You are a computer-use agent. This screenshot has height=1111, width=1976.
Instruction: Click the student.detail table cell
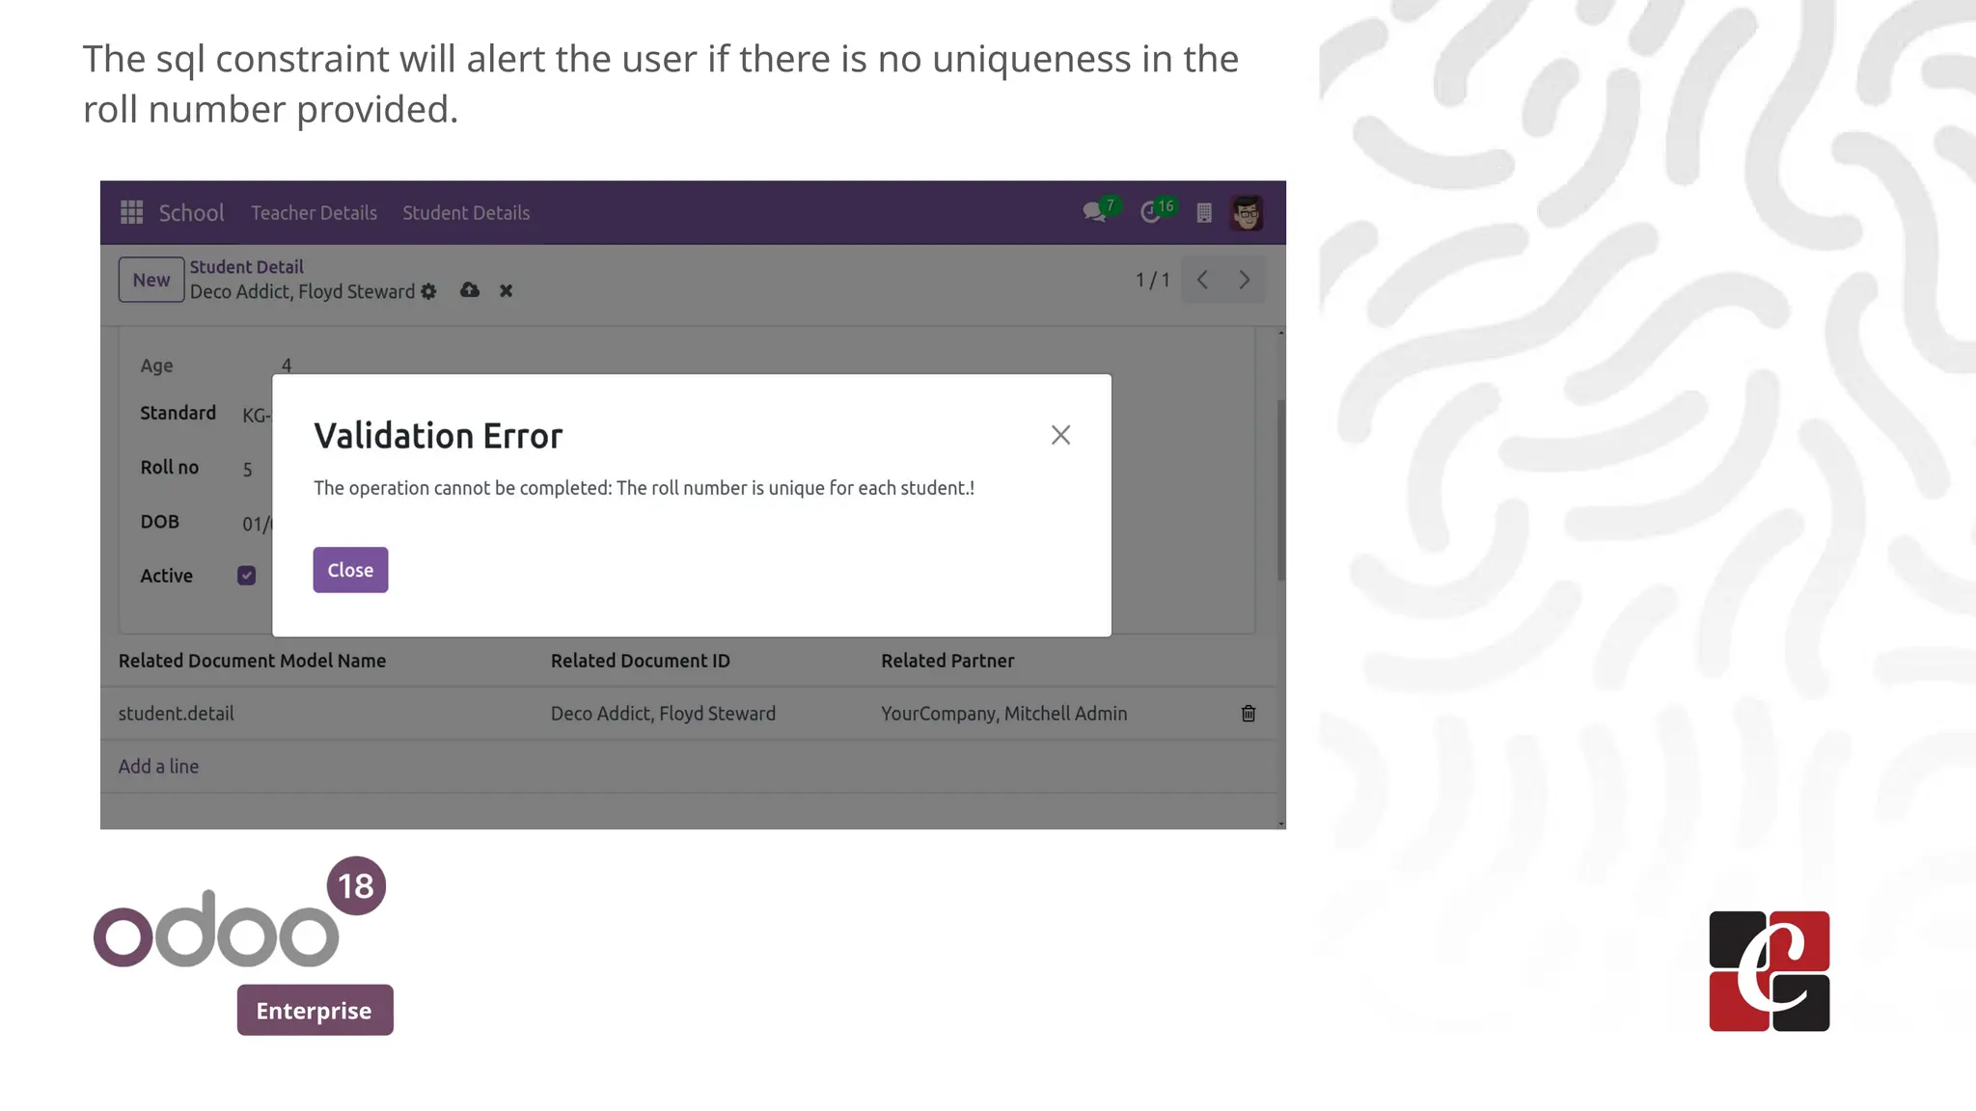click(x=177, y=714)
